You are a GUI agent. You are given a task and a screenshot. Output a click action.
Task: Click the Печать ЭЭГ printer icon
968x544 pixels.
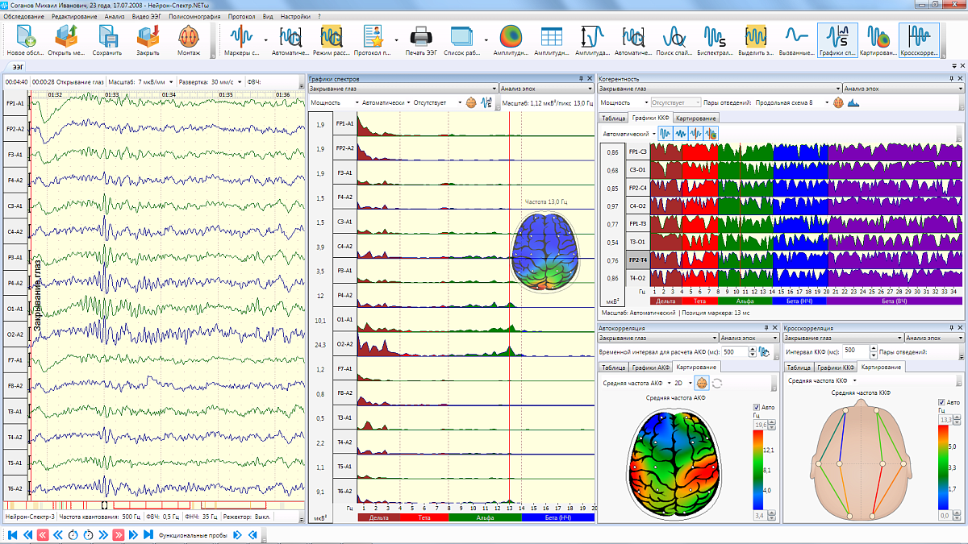pyautogui.click(x=420, y=37)
